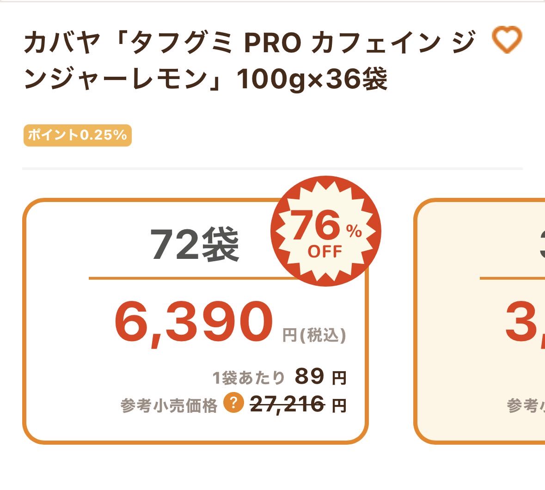Tap the 89 per-bag price number

(309, 376)
